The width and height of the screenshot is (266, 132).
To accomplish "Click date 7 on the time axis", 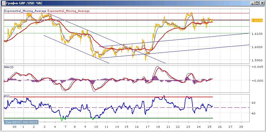I will [66, 127].
